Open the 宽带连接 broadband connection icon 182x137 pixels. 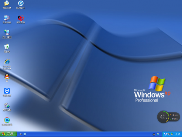coord(7,105)
